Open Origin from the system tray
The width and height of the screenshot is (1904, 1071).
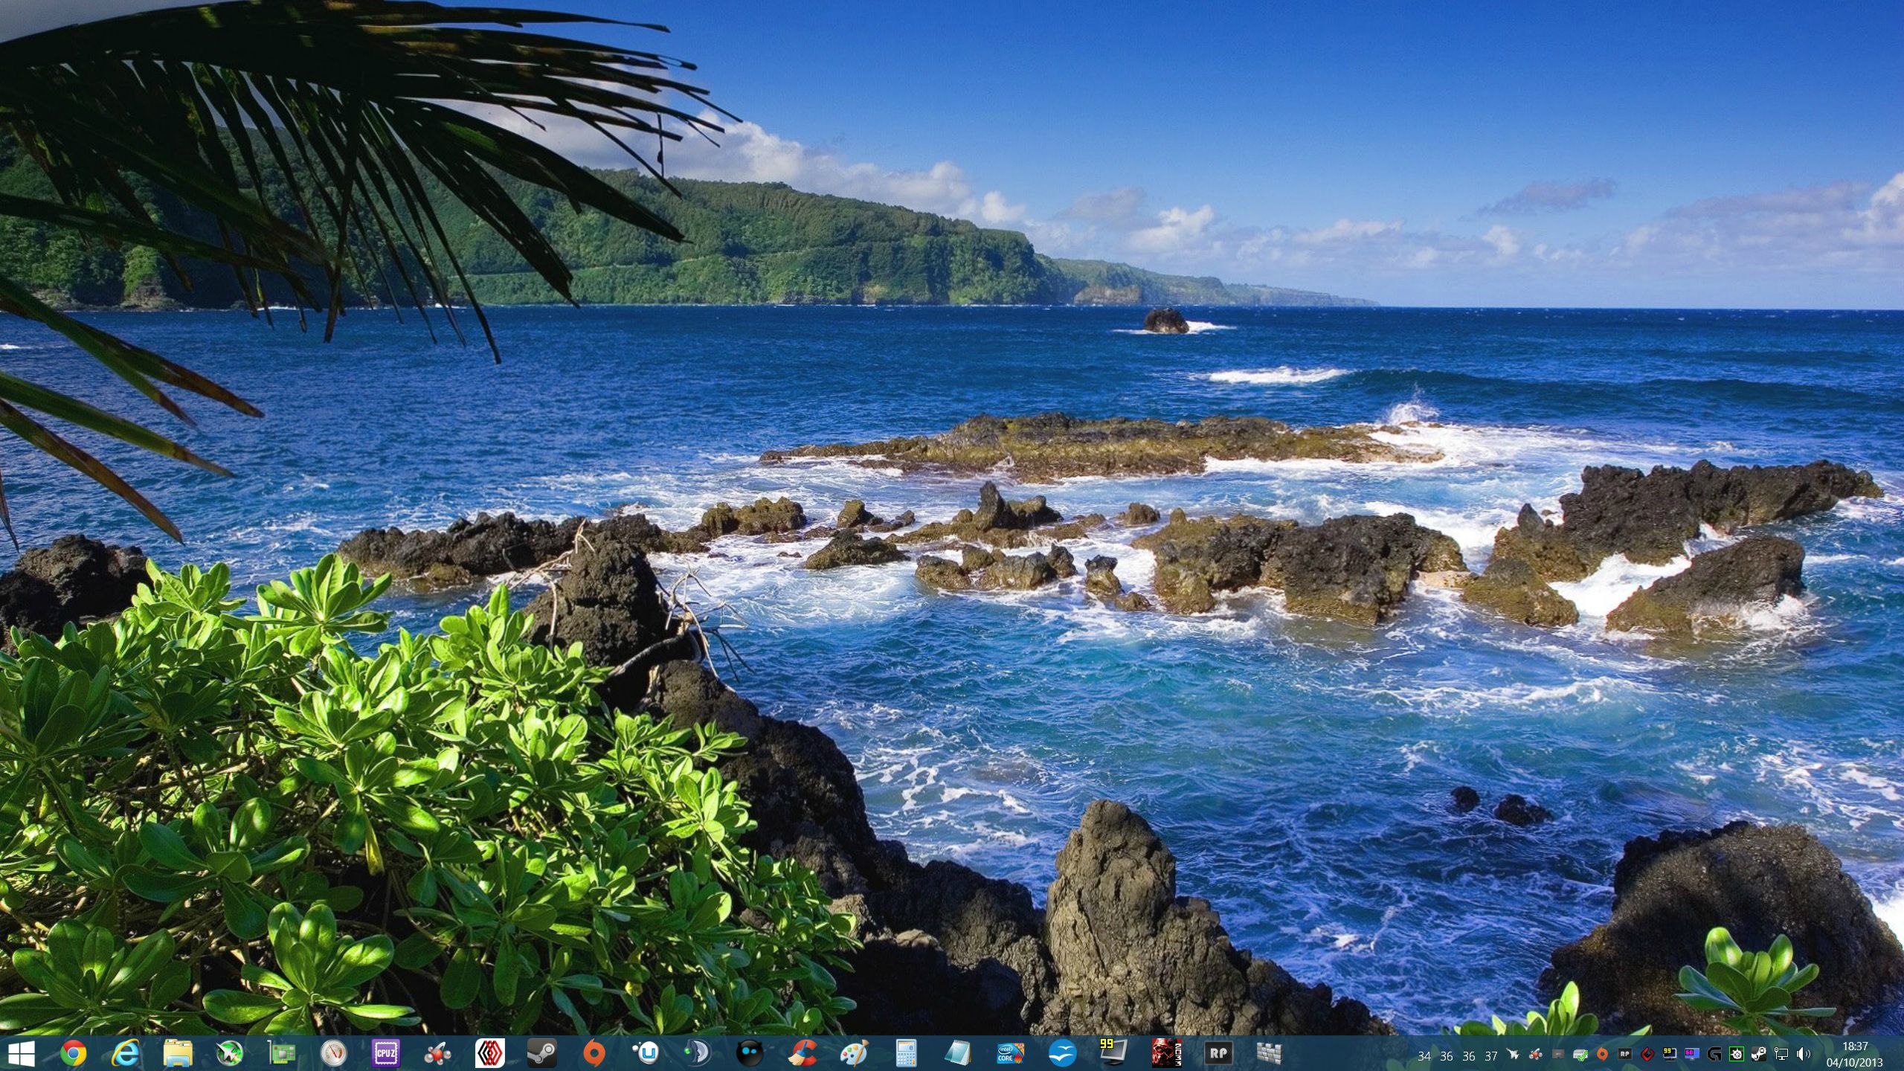tap(1602, 1054)
